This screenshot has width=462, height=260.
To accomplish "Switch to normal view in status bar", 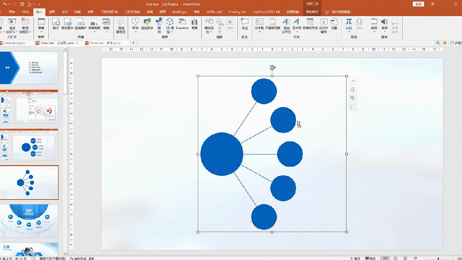I will coord(385,258).
